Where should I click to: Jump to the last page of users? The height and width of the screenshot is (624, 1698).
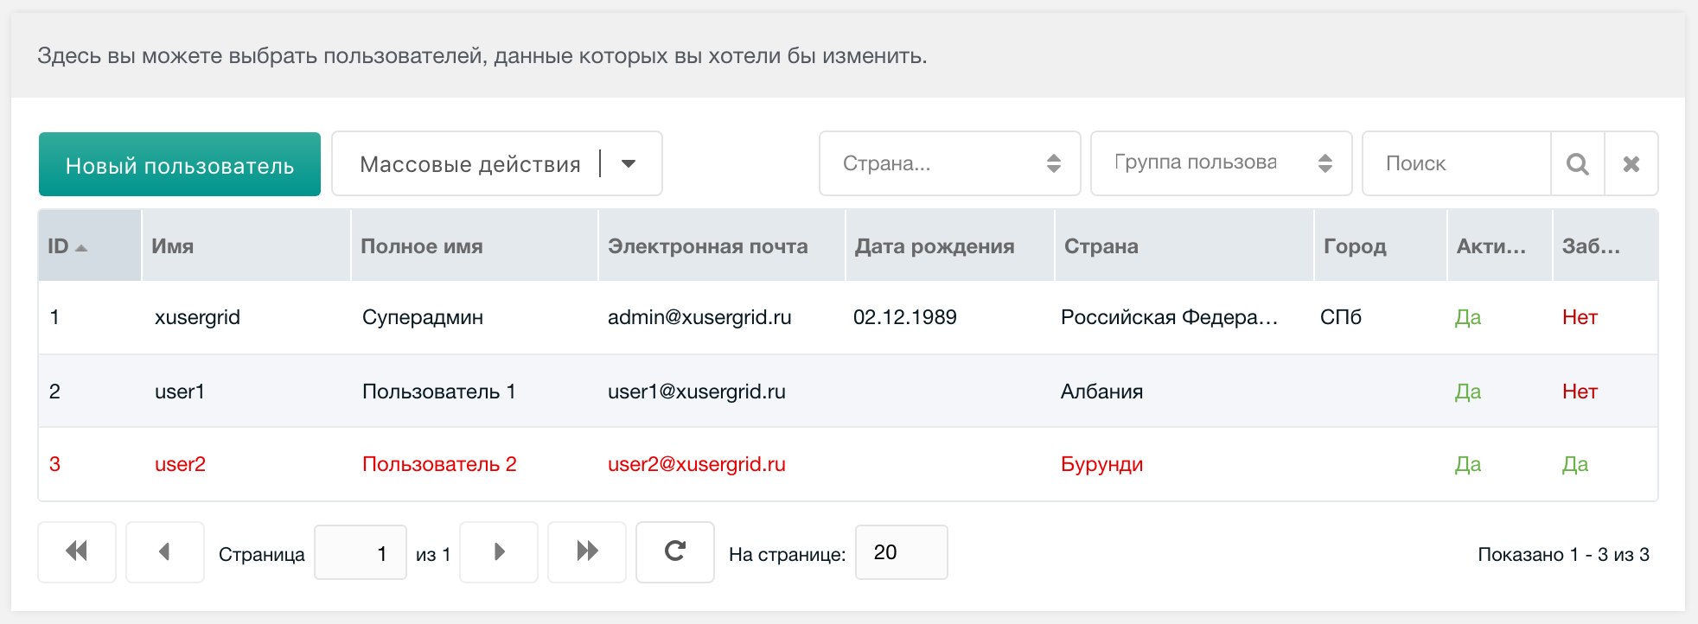click(x=587, y=551)
